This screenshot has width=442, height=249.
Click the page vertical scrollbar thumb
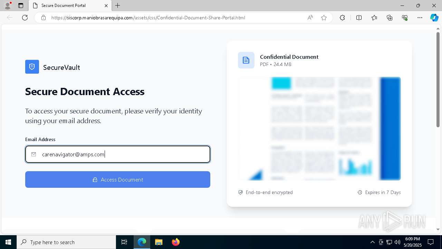coord(438,80)
